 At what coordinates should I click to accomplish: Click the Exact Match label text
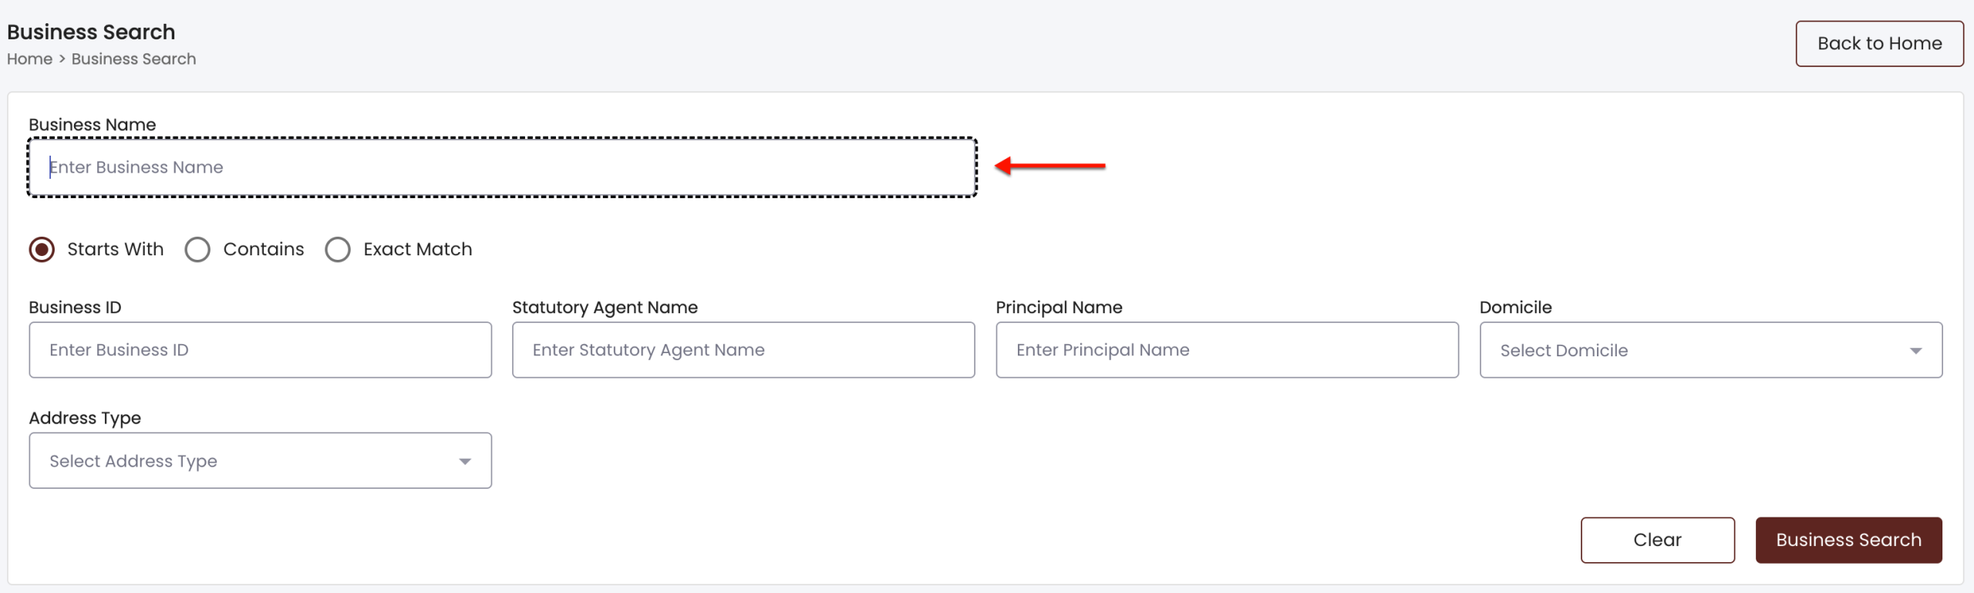(x=418, y=249)
